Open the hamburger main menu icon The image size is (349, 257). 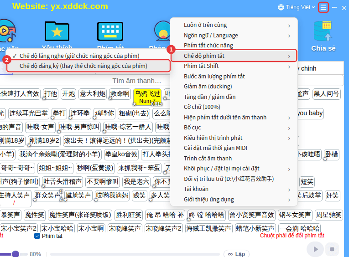(323, 8)
